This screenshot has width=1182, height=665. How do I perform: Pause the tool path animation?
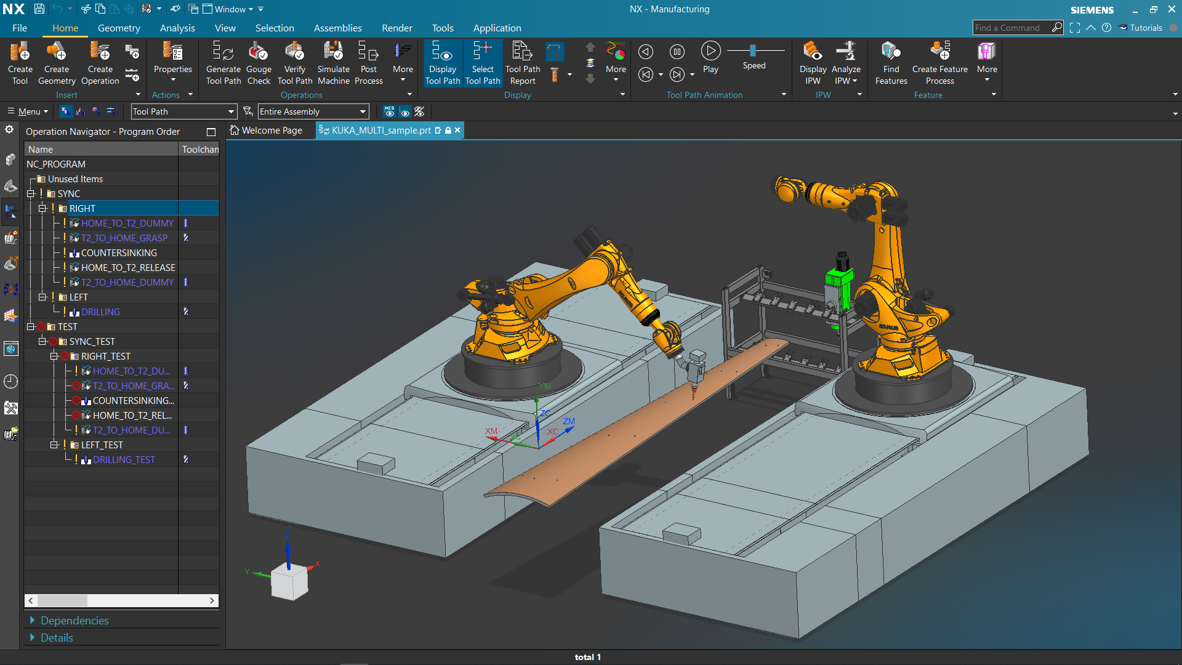[677, 52]
